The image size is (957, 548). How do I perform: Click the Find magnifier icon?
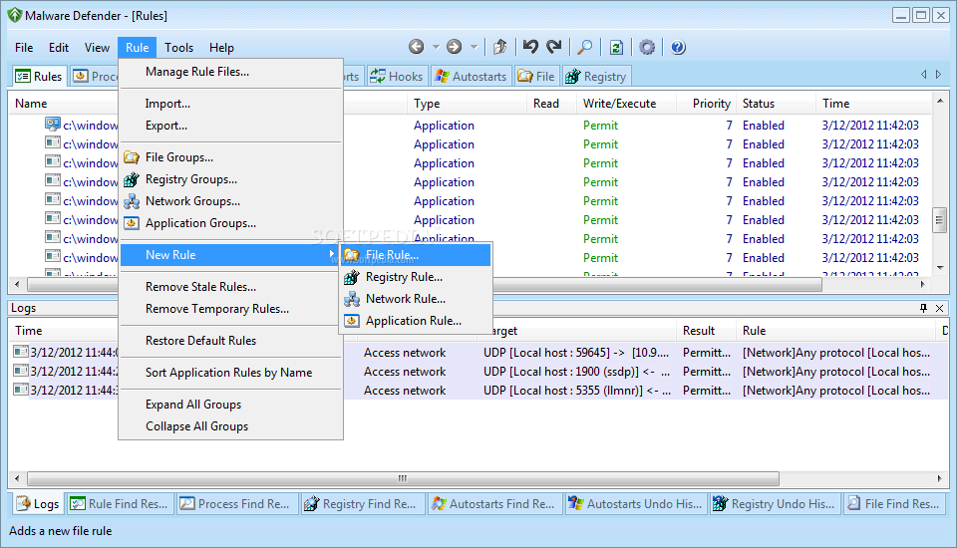click(585, 47)
